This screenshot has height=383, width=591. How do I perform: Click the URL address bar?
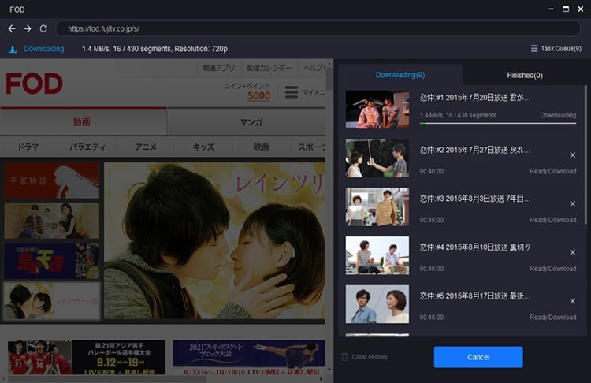pyautogui.click(x=318, y=28)
